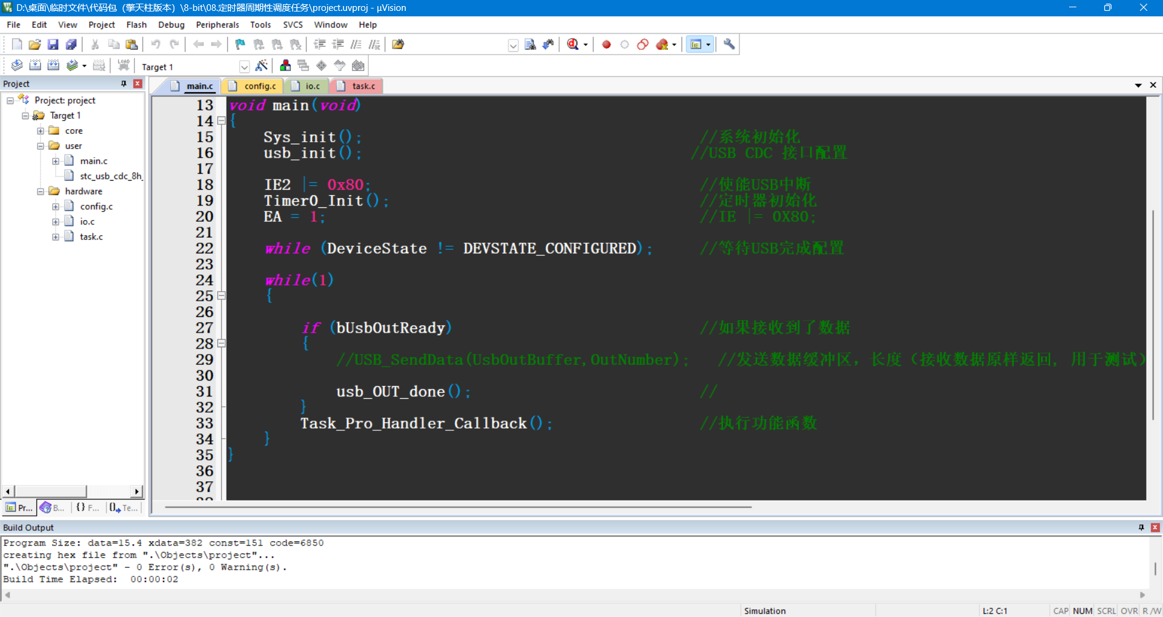Screen dimensions: 1163x617
Task: Open the editor tab list dropdown arrow
Action: [1138, 85]
